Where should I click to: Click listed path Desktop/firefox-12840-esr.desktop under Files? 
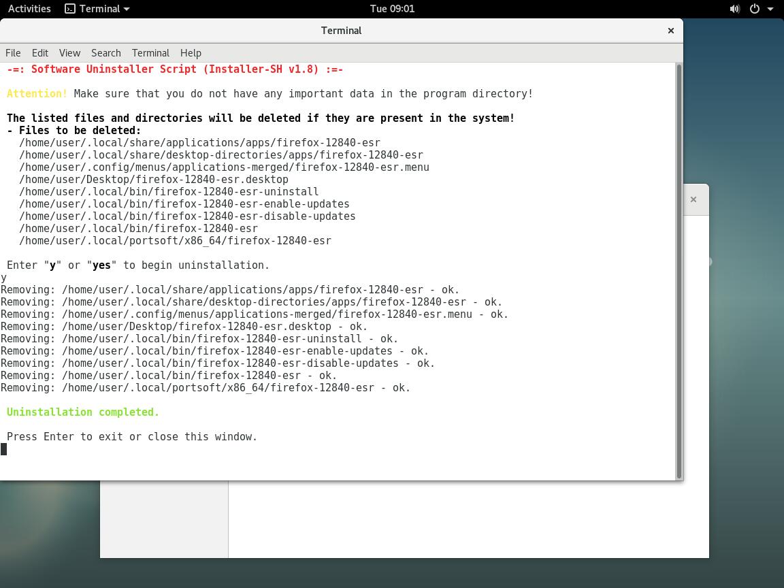[154, 180]
